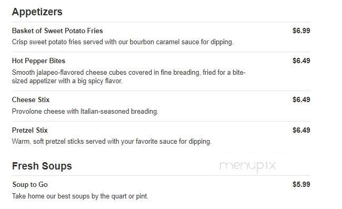
Task: Click the warm soft pretzel sticks description
Action: point(112,142)
